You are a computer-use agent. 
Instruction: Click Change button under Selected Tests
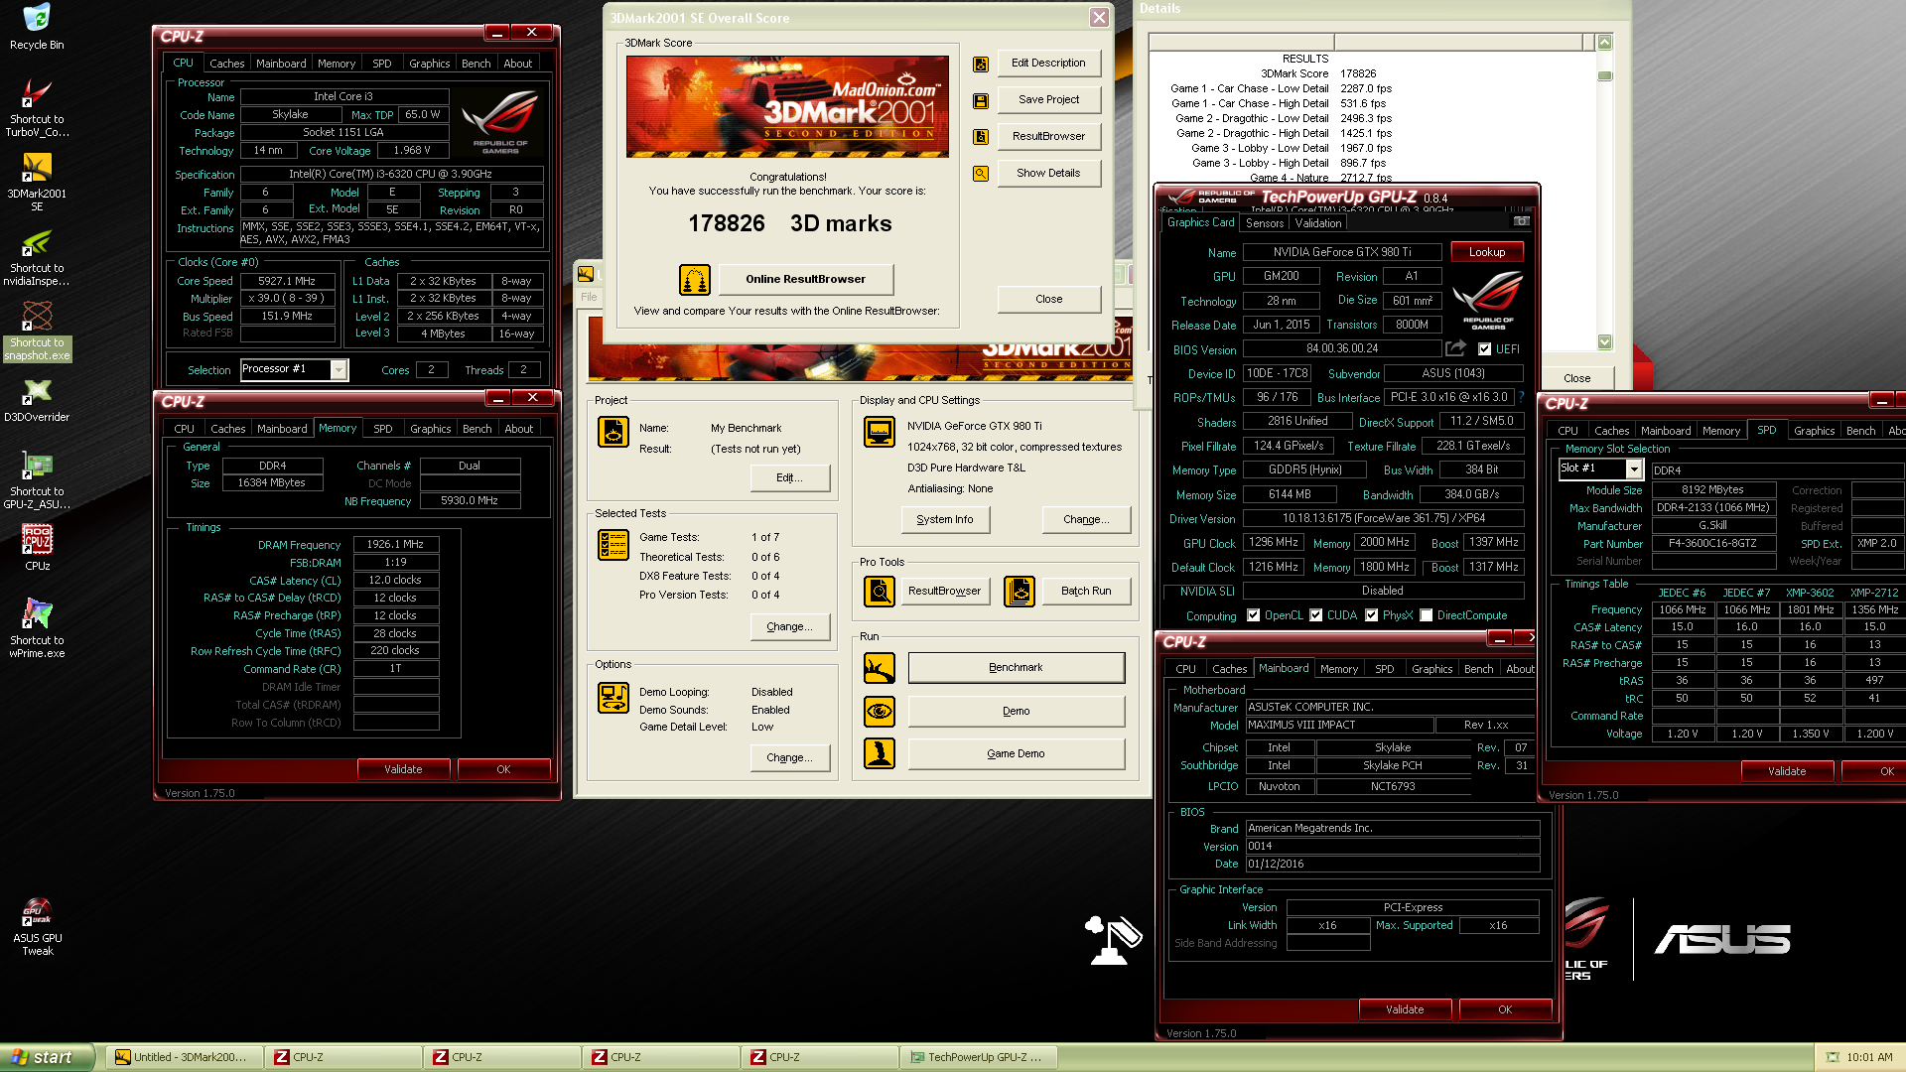click(789, 626)
